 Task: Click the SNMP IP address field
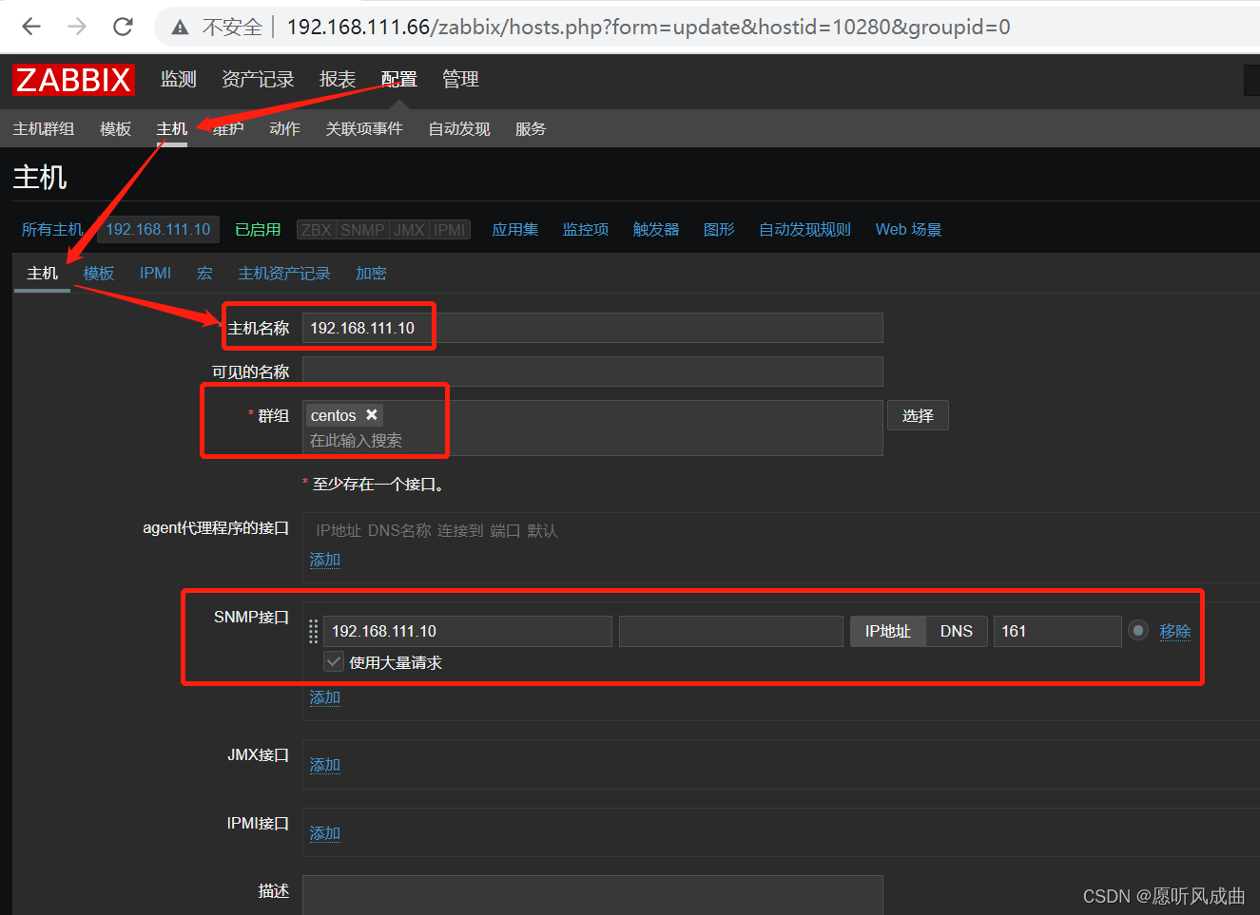pos(467,631)
